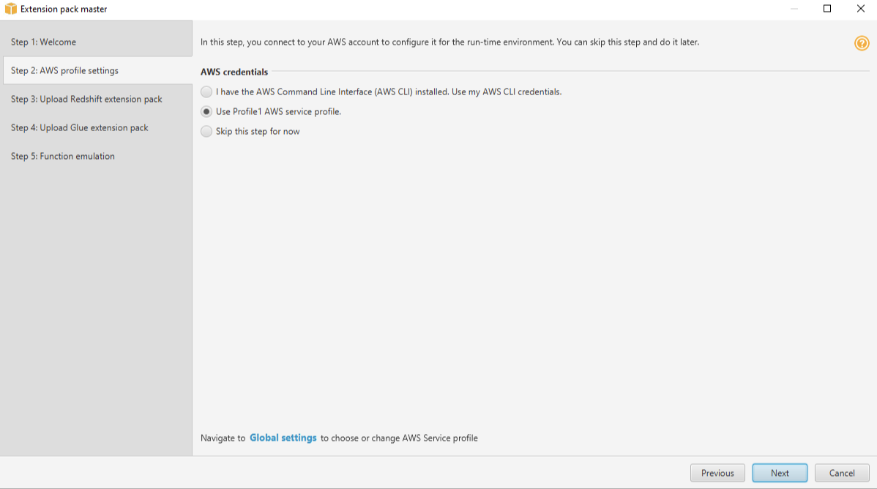Select the AWS CLI credentials option
877x489 pixels.
(207, 92)
